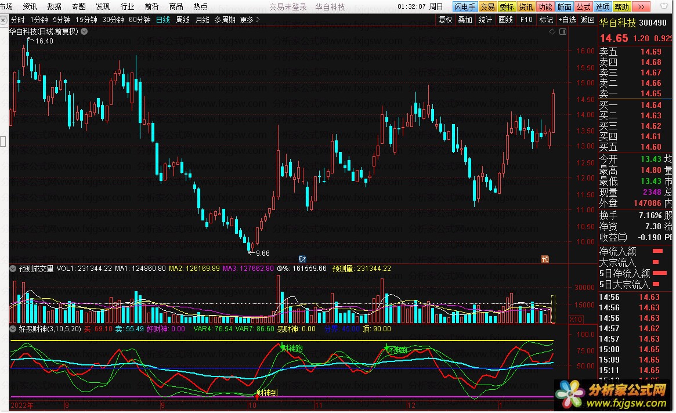Screen dimensions: 676x413
Task: Click the 闪电手 quick-trade button
Action: 465,6
